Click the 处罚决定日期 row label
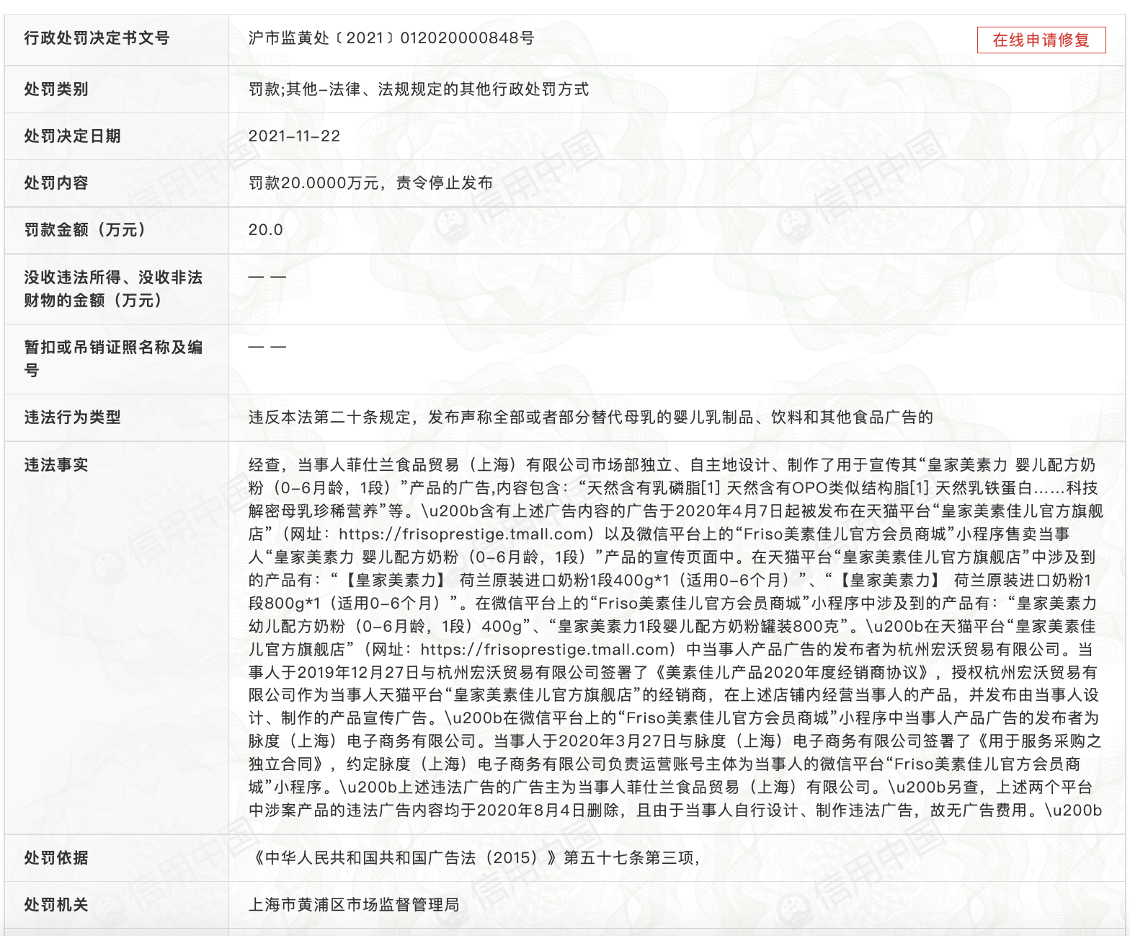Viewport: 1130px width, 936px height. (72, 136)
